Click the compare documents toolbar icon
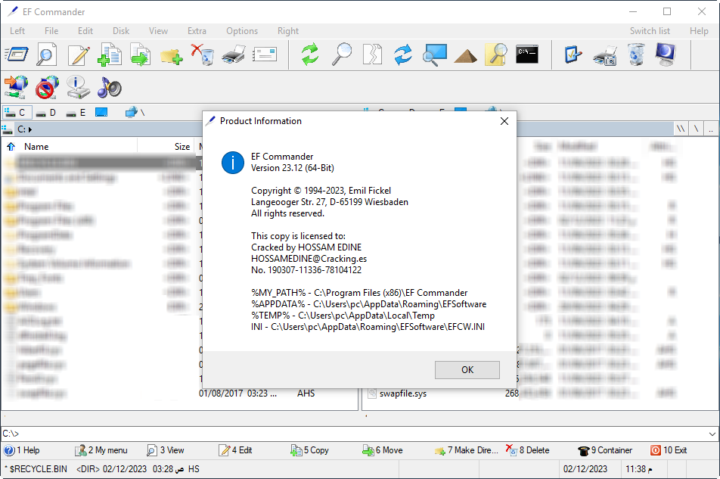This screenshot has width=720, height=479. pos(372,54)
